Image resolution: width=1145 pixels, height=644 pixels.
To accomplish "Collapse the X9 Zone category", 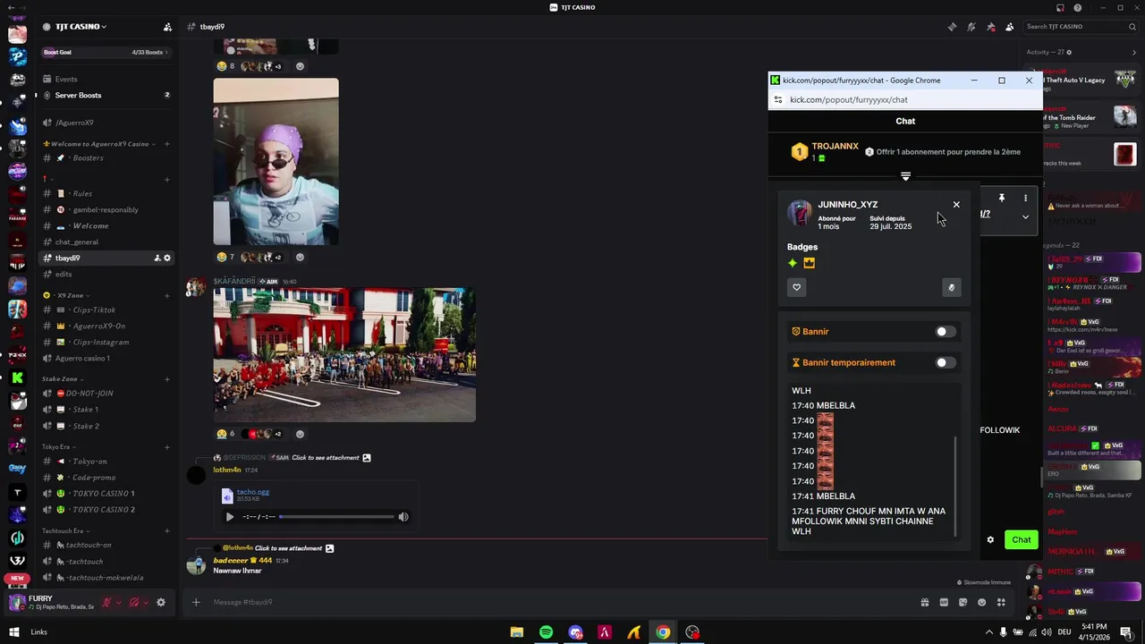I will click(x=70, y=295).
